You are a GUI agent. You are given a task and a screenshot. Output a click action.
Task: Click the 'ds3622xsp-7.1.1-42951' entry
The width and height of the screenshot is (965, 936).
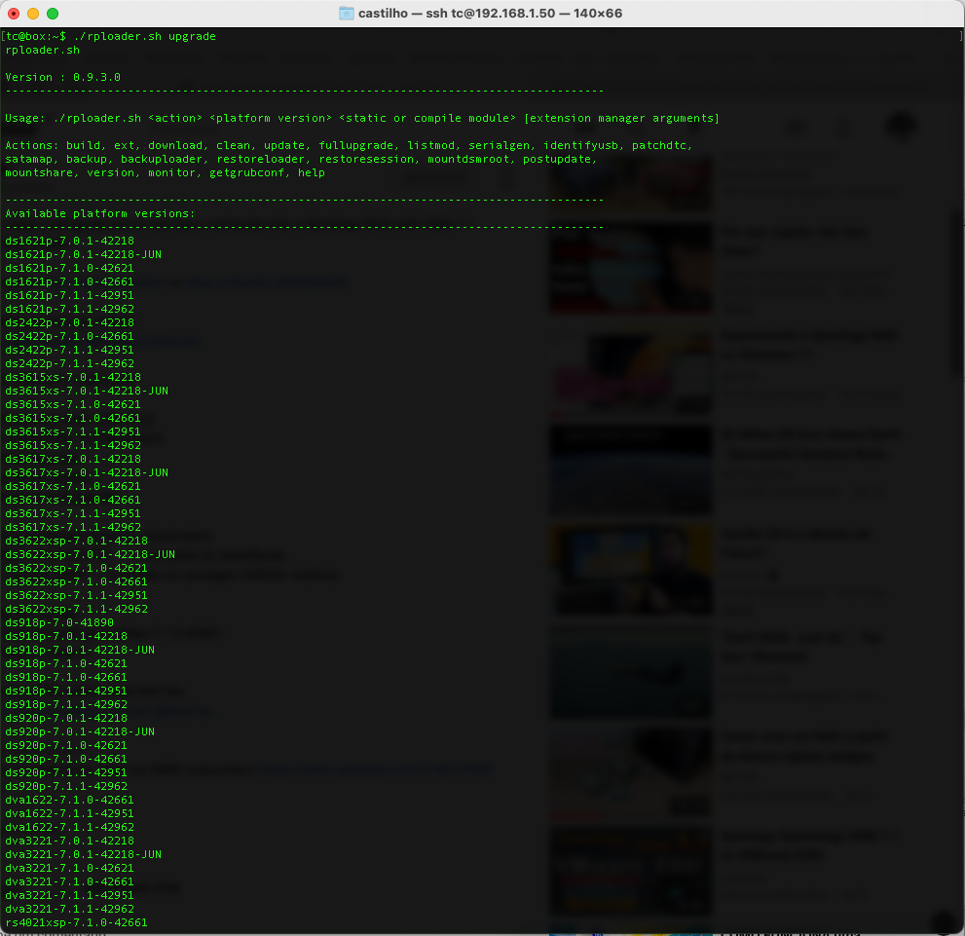click(x=77, y=595)
